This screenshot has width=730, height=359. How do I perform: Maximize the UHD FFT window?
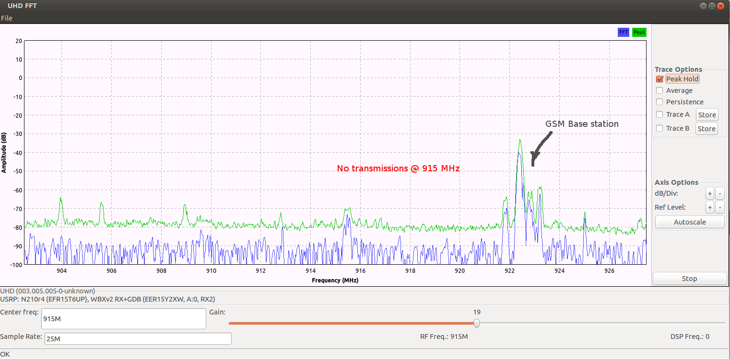(x=712, y=6)
